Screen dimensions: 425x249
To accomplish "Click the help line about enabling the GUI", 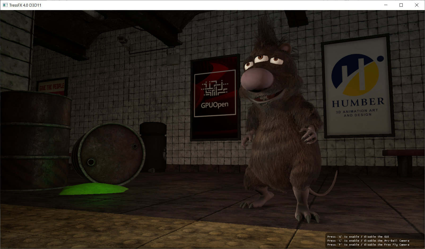I will pyautogui.click(x=358, y=237).
